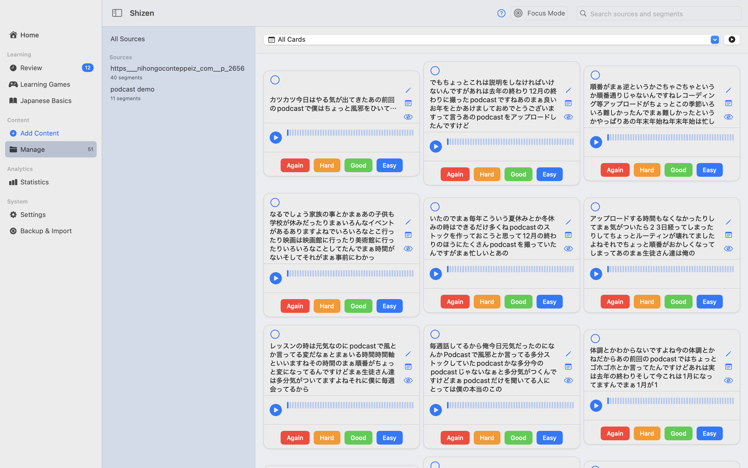Open notes icon on カツカツ今日はやる気 card
The image size is (748, 468).
pyautogui.click(x=408, y=103)
